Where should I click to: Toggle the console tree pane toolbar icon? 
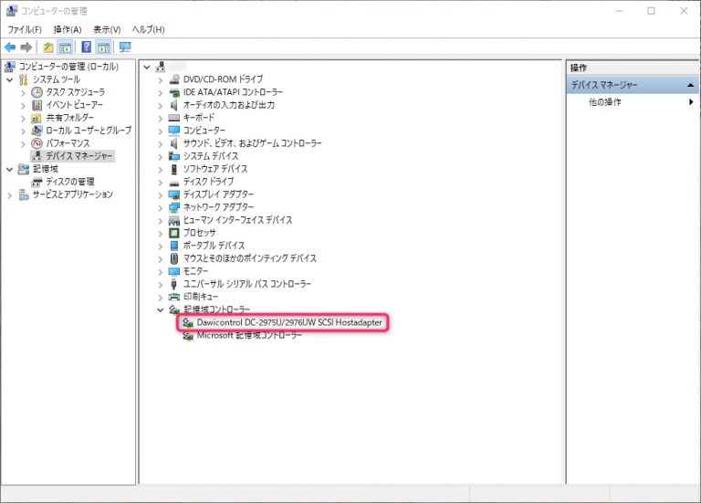66,47
